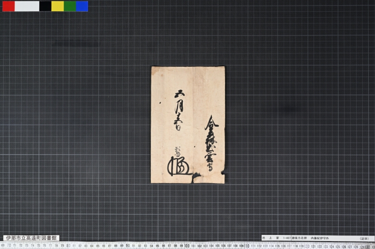The width and height of the screenshot is (375, 249).
Task: Click the 1-407 number on the caption strip
Action: (287, 238)
